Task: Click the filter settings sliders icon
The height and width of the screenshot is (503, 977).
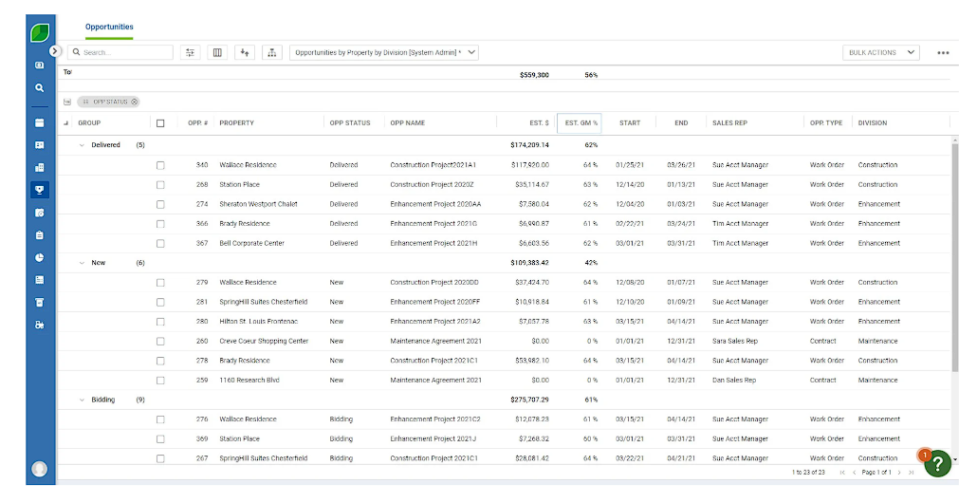Action: pyautogui.click(x=191, y=53)
